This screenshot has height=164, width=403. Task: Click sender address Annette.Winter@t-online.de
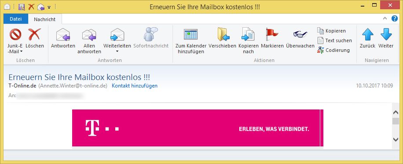tap(73, 86)
